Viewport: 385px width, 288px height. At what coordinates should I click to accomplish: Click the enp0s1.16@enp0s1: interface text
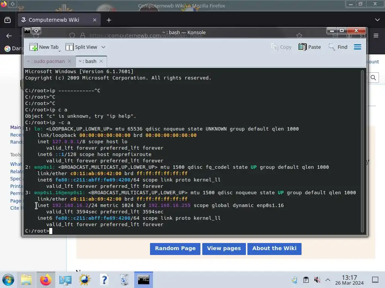59,193
